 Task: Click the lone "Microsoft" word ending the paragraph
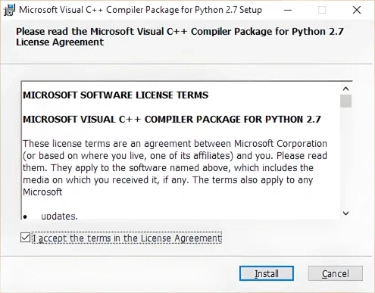pyautogui.click(x=42, y=192)
